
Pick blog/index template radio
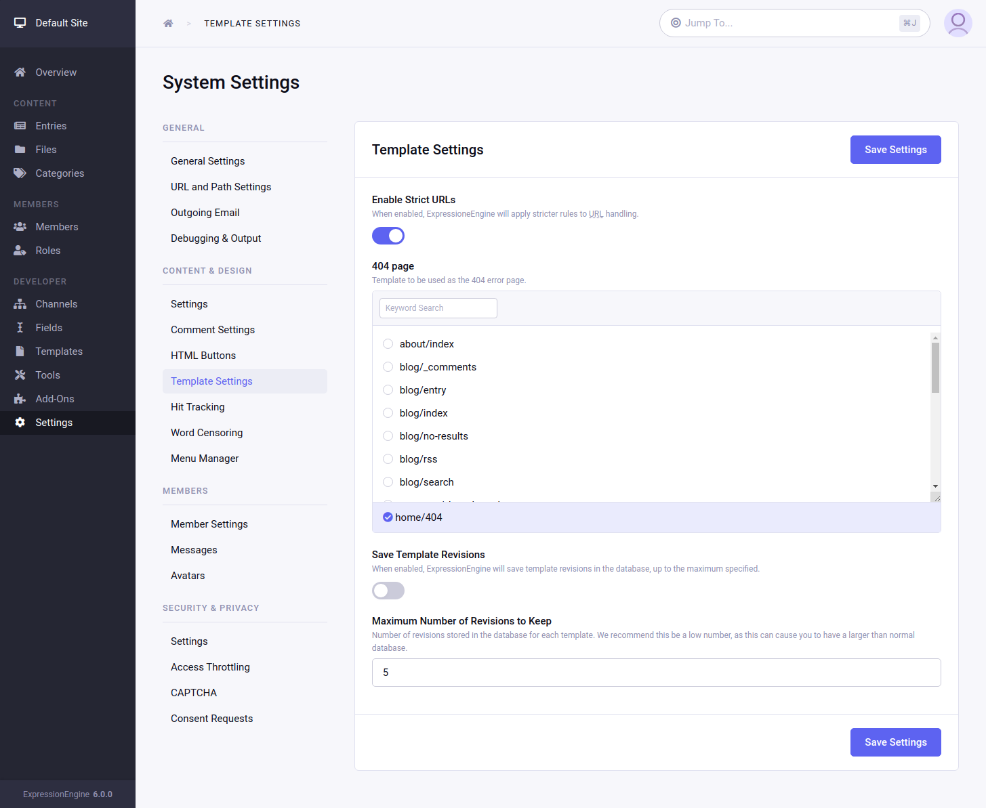(388, 413)
